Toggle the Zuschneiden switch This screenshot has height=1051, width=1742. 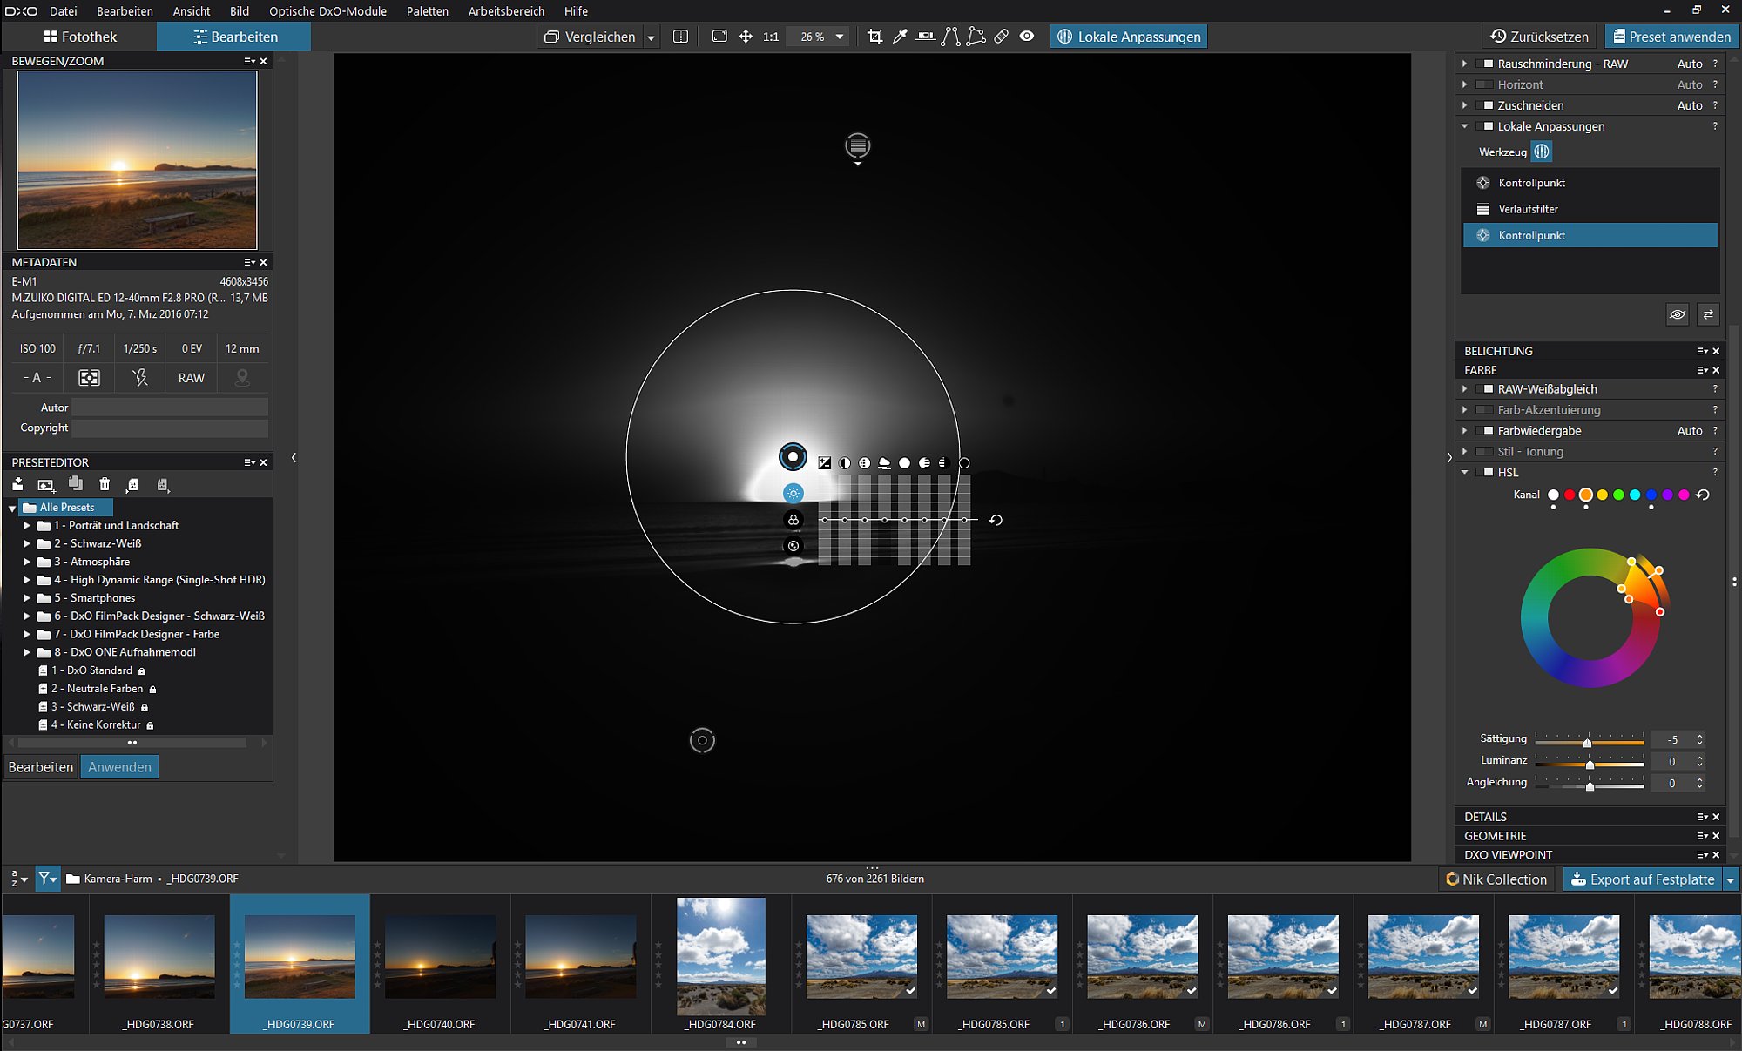click(1484, 105)
